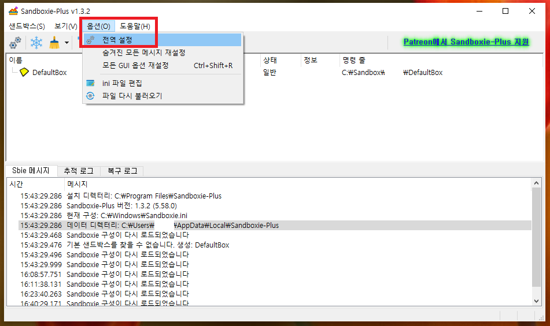Switch to the 추적 로그 tab
550x326 pixels.
pyautogui.click(x=79, y=171)
